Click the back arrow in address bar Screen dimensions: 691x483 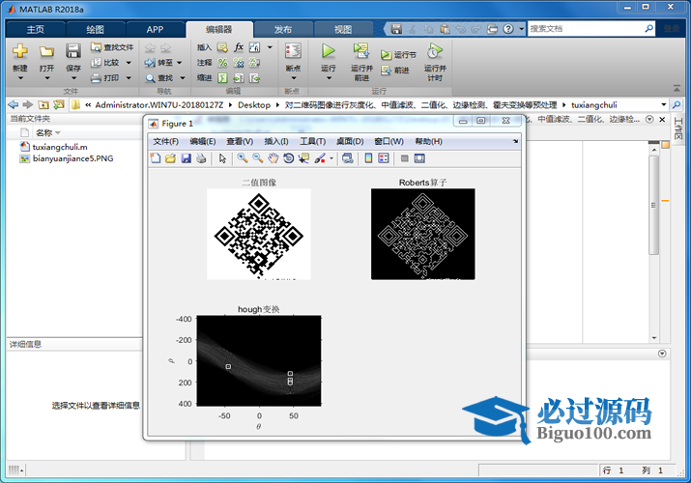coord(14,104)
